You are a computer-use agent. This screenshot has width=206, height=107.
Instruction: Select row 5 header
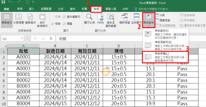[4, 75]
